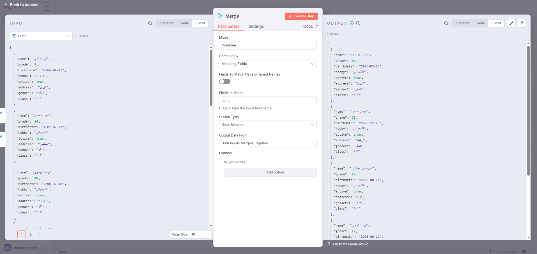Viewport: 537px width, 254px height.
Task: Switch output view to Schema
Action: (x=462, y=23)
